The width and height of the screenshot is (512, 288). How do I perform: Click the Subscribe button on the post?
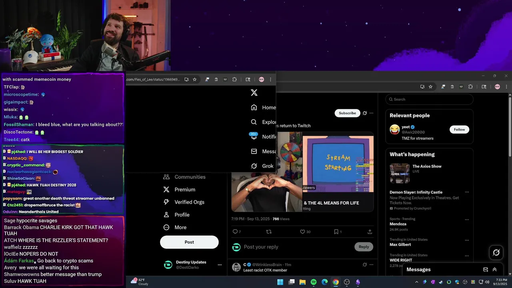(x=347, y=113)
